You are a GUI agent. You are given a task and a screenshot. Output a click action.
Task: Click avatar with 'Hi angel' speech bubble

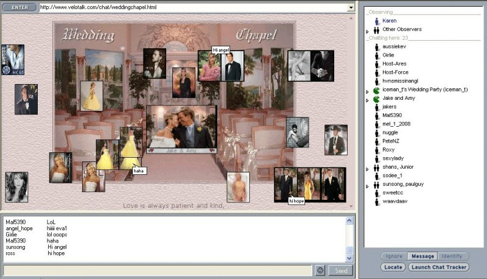(220, 66)
